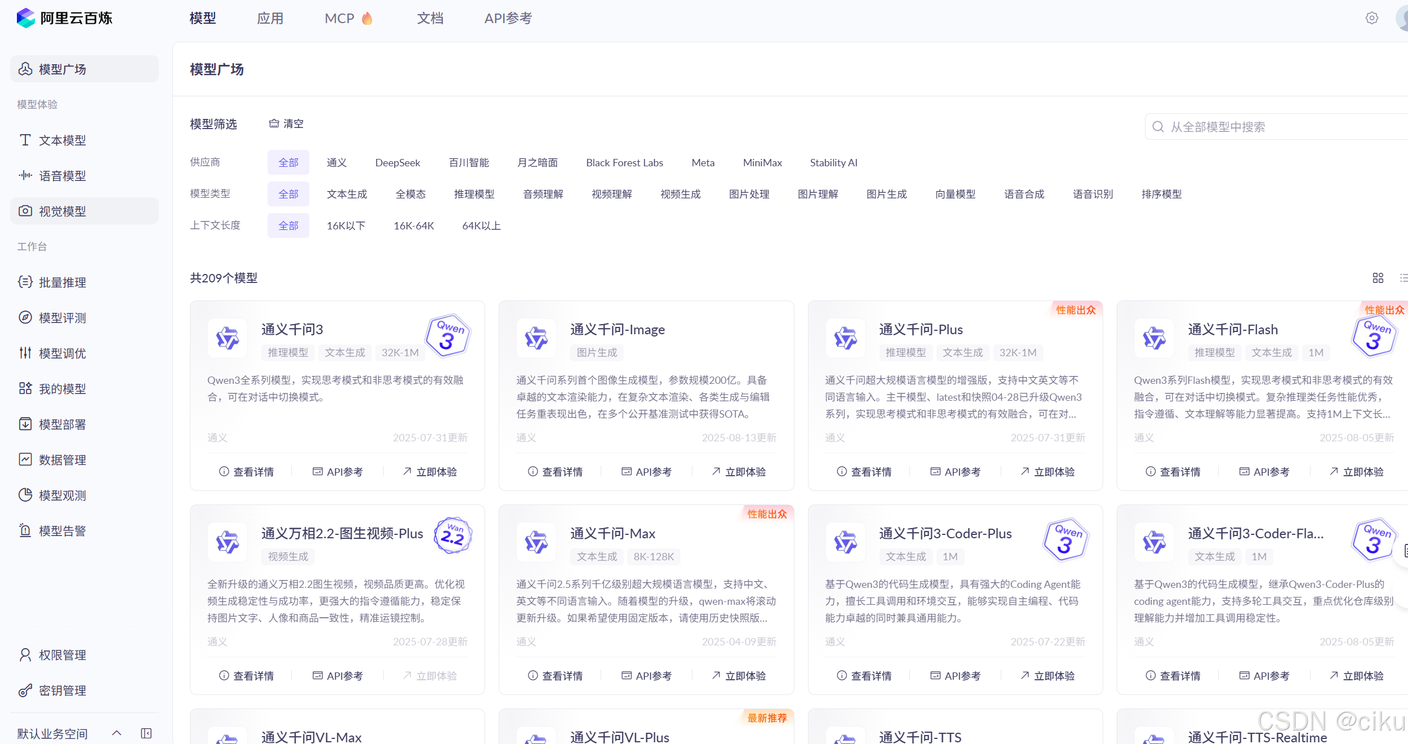The height and width of the screenshot is (744, 1408).
Task: Select 全部 in 供应商 filter row
Action: [x=288, y=162]
